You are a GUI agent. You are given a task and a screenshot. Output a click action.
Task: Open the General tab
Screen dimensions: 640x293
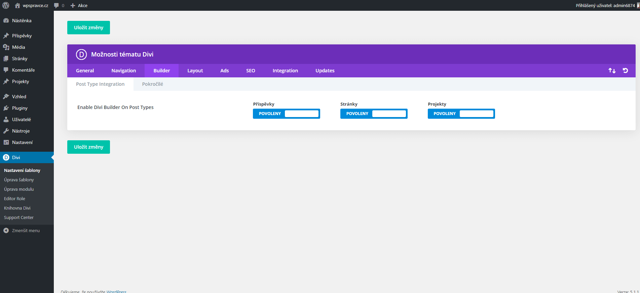85,71
